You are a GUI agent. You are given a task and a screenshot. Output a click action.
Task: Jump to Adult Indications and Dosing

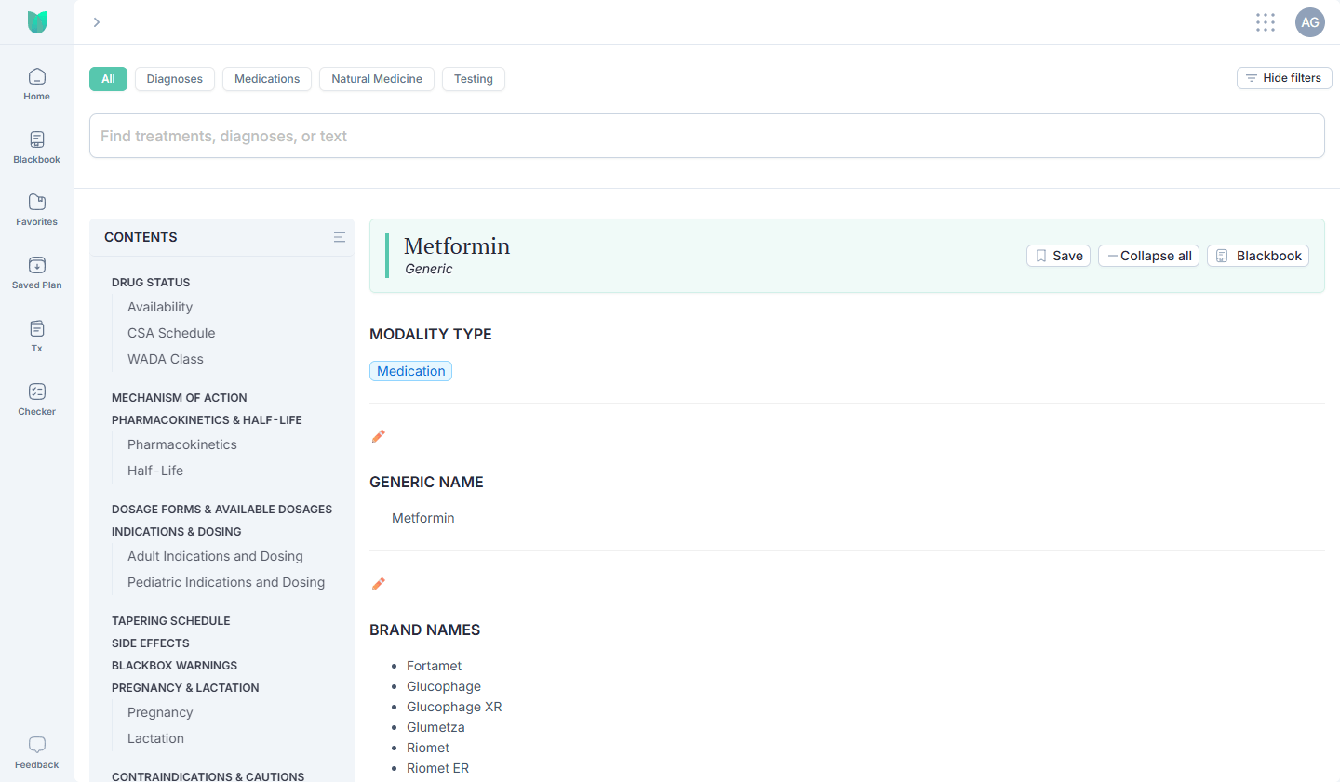pyautogui.click(x=215, y=556)
